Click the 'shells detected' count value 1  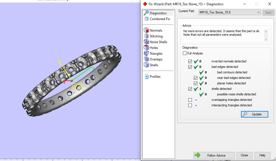200,89
